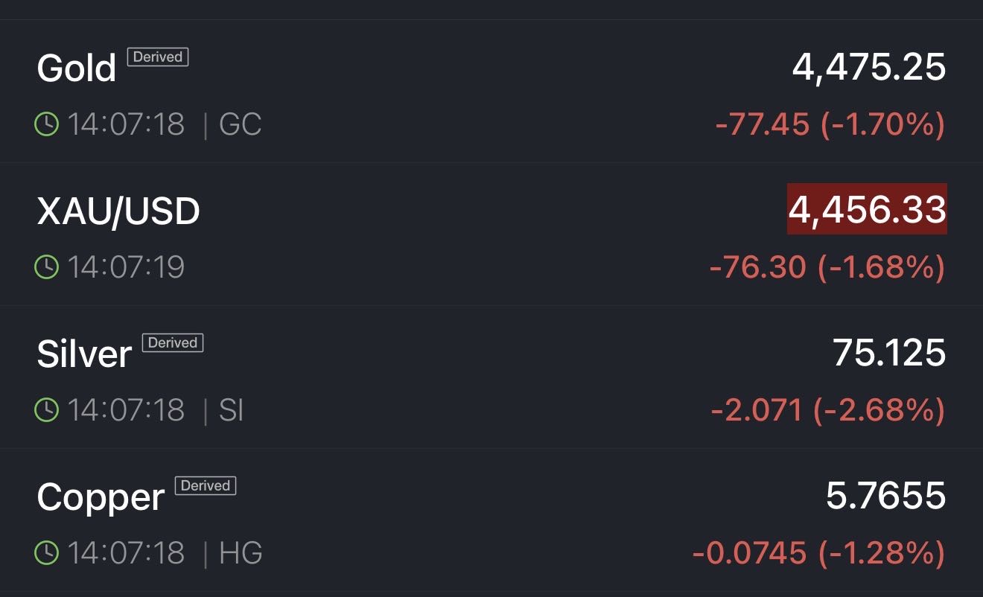Open the Silver instrument name
The height and width of the screenshot is (597, 983).
pos(84,354)
